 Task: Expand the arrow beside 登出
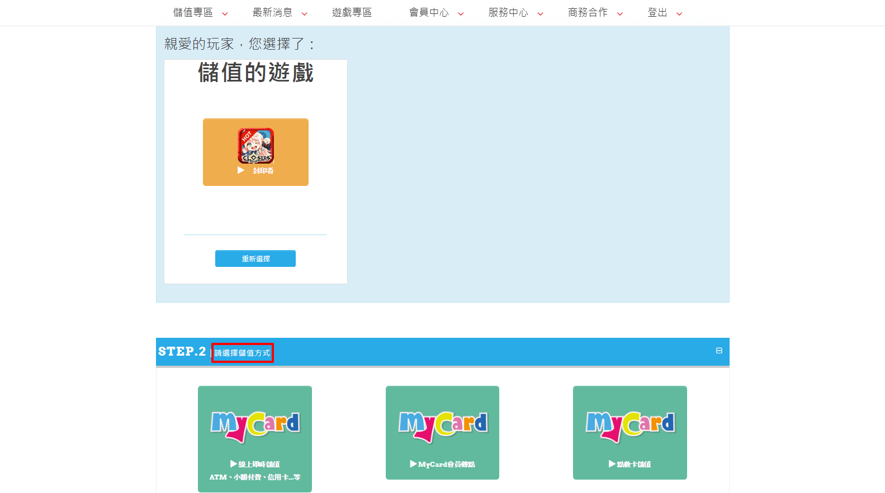pyautogui.click(x=679, y=14)
